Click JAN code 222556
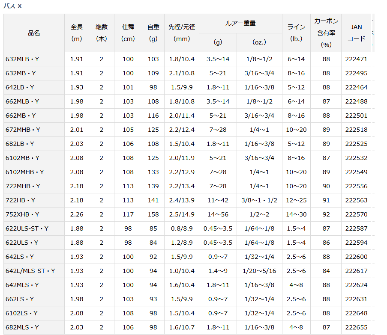The image size is (387, 335). tap(357, 186)
